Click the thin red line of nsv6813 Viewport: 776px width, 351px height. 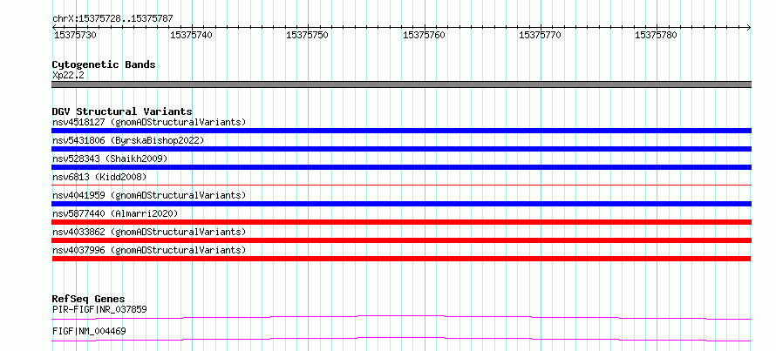(x=401, y=185)
